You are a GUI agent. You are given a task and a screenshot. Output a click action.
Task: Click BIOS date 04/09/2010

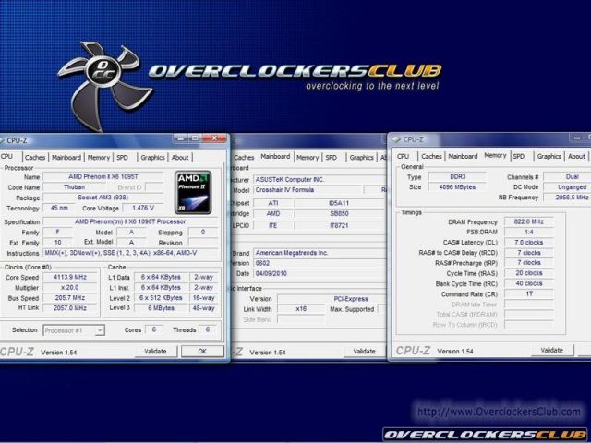(x=320, y=273)
